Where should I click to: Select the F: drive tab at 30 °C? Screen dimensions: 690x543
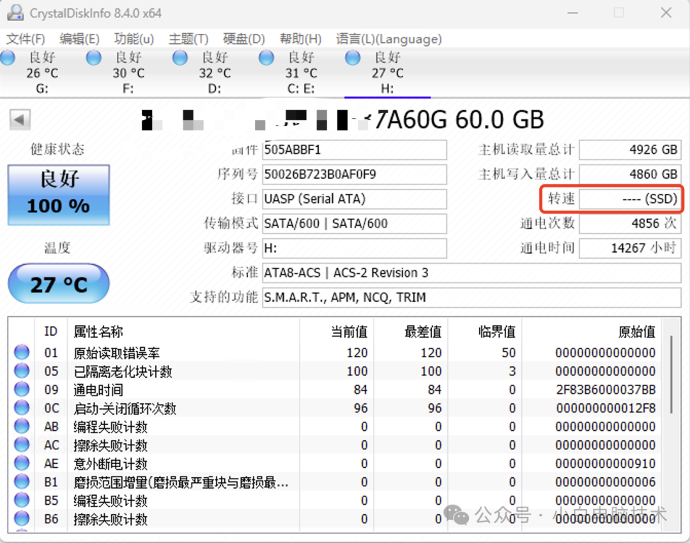[128, 73]
